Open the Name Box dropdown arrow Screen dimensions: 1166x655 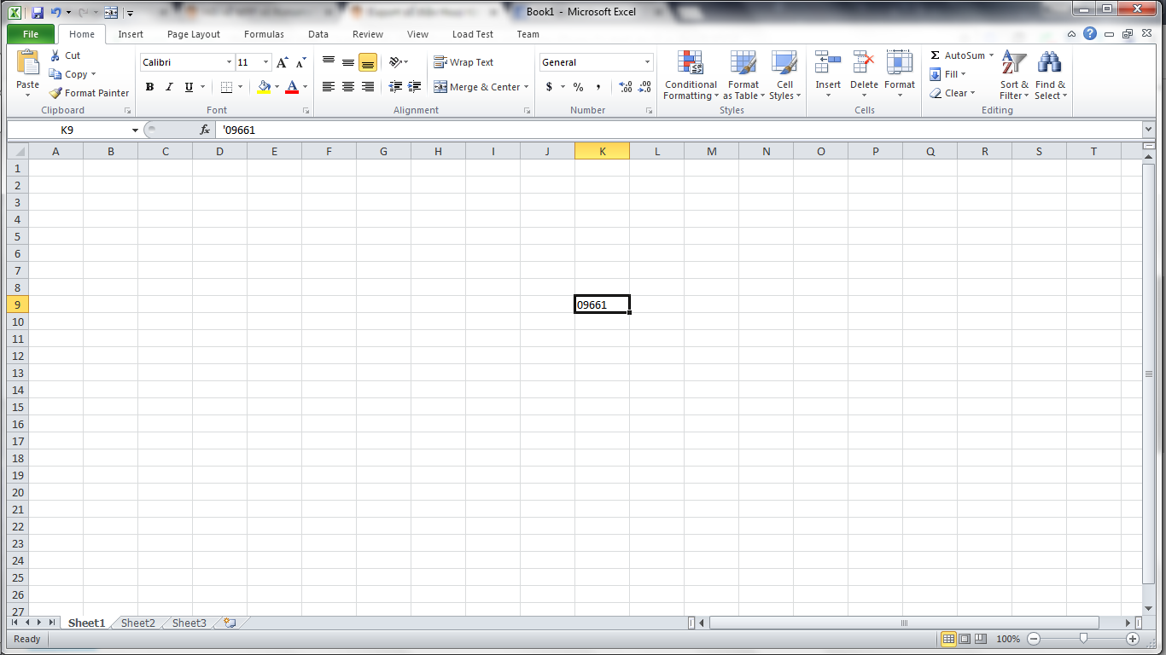135,130
